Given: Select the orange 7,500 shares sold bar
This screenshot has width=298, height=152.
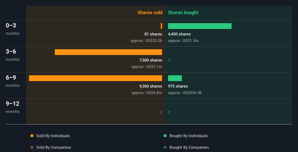Looking at the screenshot, I should pyautogui.click(x=108, y=52).
